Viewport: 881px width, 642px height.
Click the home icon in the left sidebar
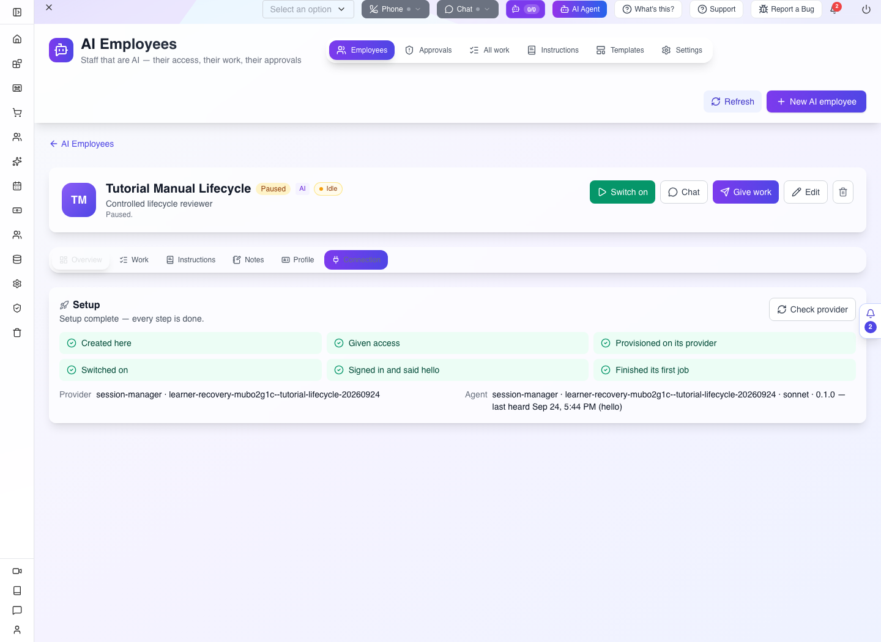17,39
